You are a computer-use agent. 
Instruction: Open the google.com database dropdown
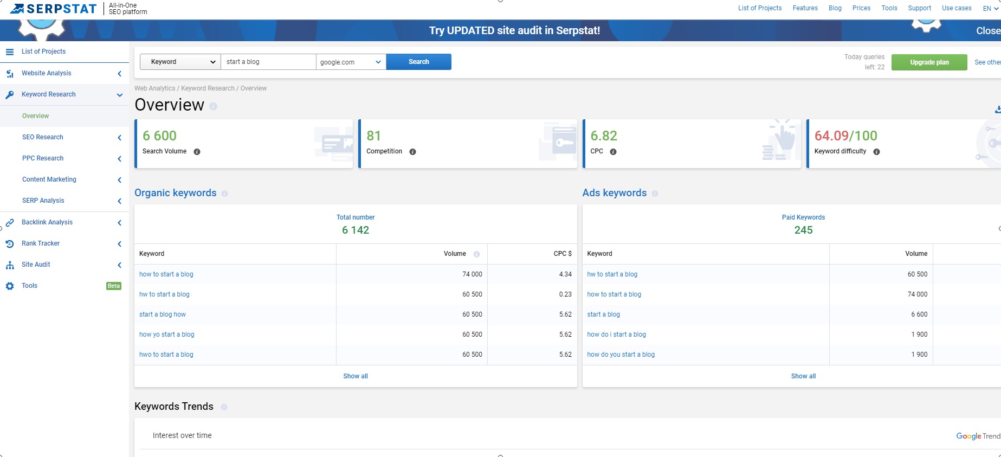pyautogui.click(x=351, y=62)
